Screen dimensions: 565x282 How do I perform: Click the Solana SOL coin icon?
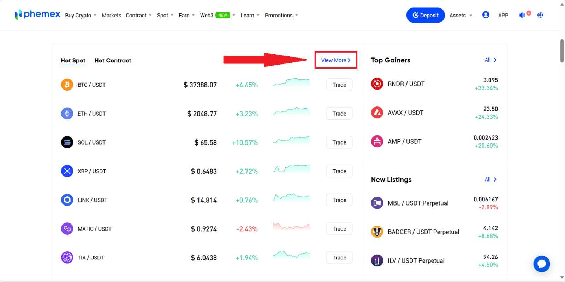click(x=67, y=142)
